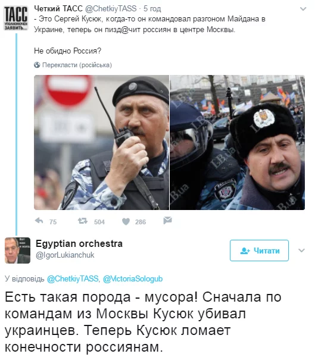This screenshot has width=315, height=357.
Task: Open the right photo with the fur hat
Action: click(x=237, y=143)
